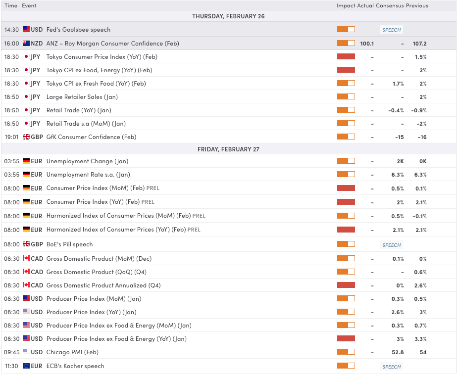The image size is (459, 374).
Task: Click the Japan flag icon for Tokyo Consumer Price Index
Action: point(27,57)
